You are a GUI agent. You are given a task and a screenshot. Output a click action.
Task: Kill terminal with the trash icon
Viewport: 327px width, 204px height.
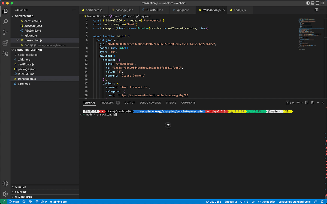312,103
